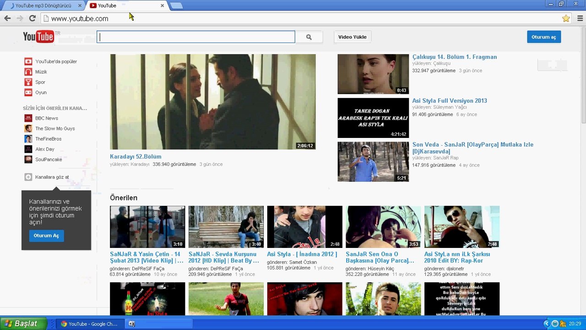This screenshot has width=586, height=330.
Task: Open the BBC News channel icon
Action: point(28,118)
